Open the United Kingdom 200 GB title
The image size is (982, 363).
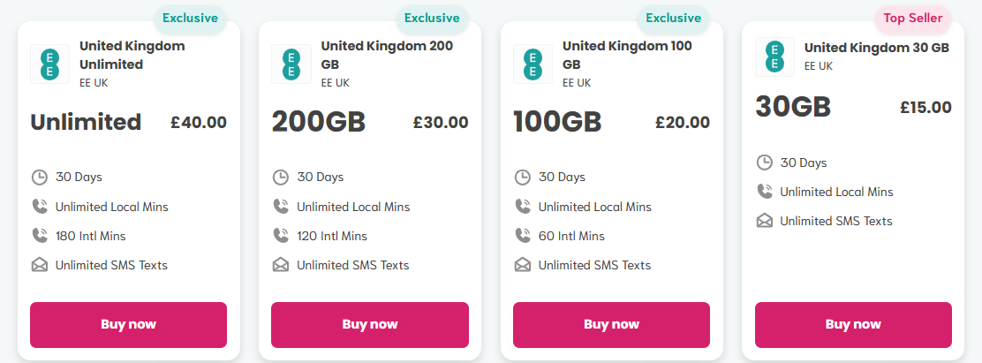[x=387, y=55]
